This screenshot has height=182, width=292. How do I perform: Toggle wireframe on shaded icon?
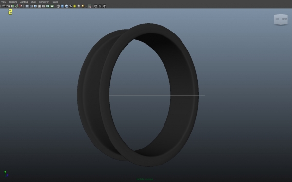(67, 6)
